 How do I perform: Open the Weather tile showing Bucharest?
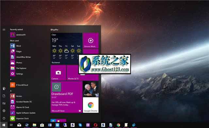[66, 49]
